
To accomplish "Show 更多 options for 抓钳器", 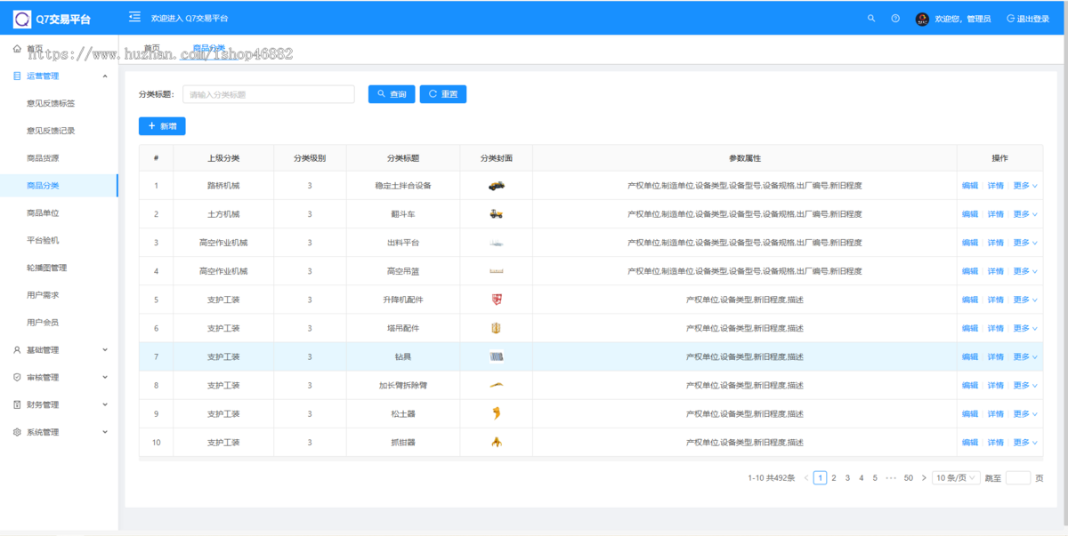I will click(x=1025, y=442).
